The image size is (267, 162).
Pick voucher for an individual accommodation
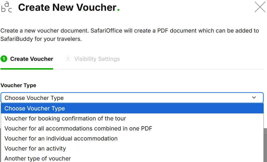pos(61,138)
